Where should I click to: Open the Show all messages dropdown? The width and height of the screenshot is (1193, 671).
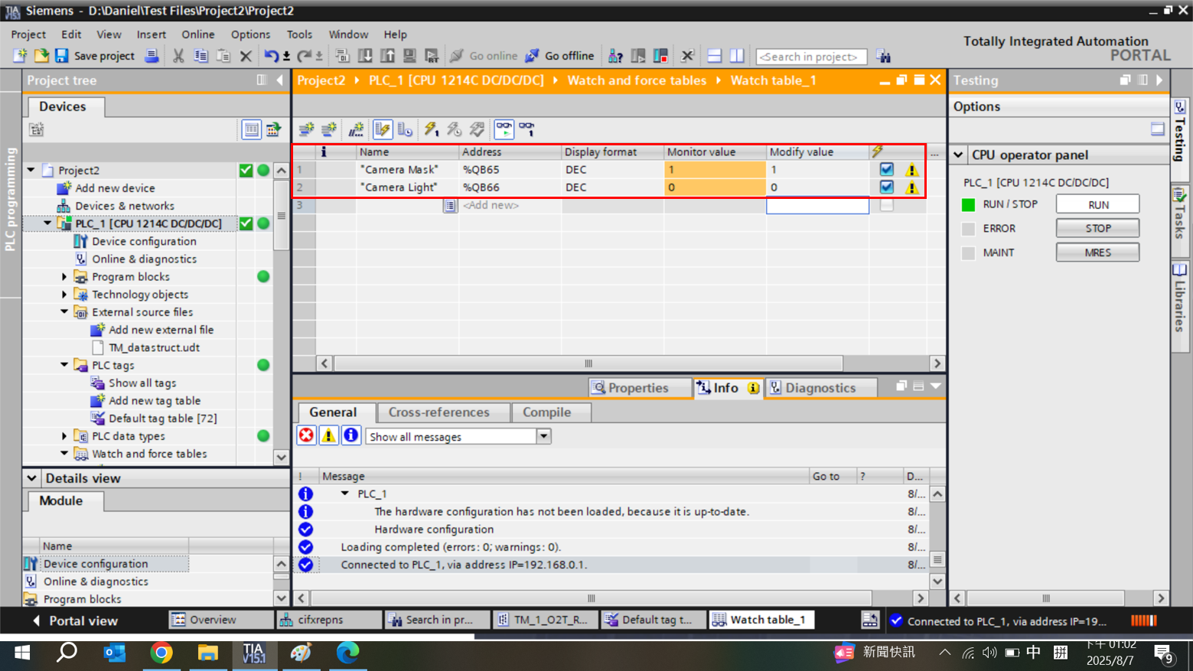pos(543,436)
